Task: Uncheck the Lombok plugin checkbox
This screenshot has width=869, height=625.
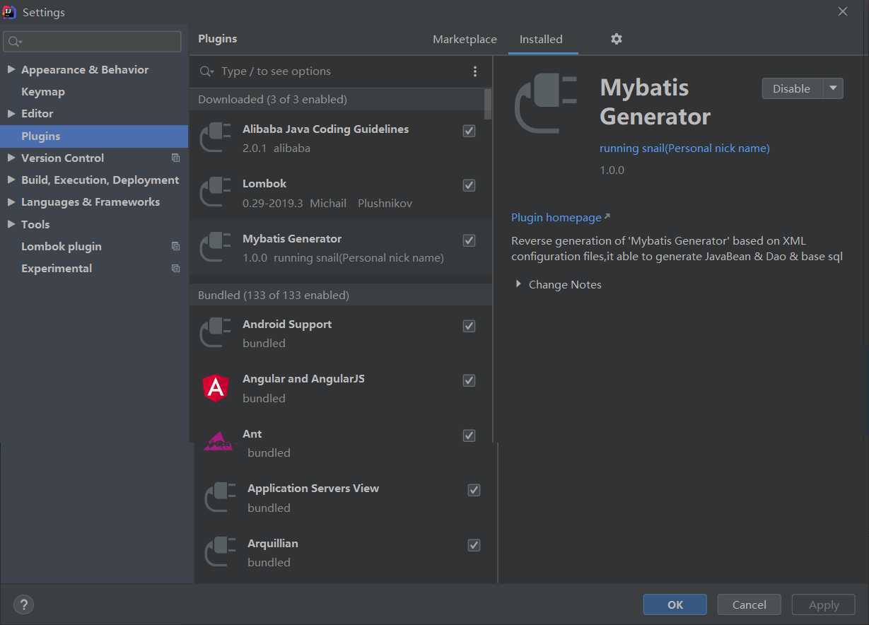Action: 469,185
